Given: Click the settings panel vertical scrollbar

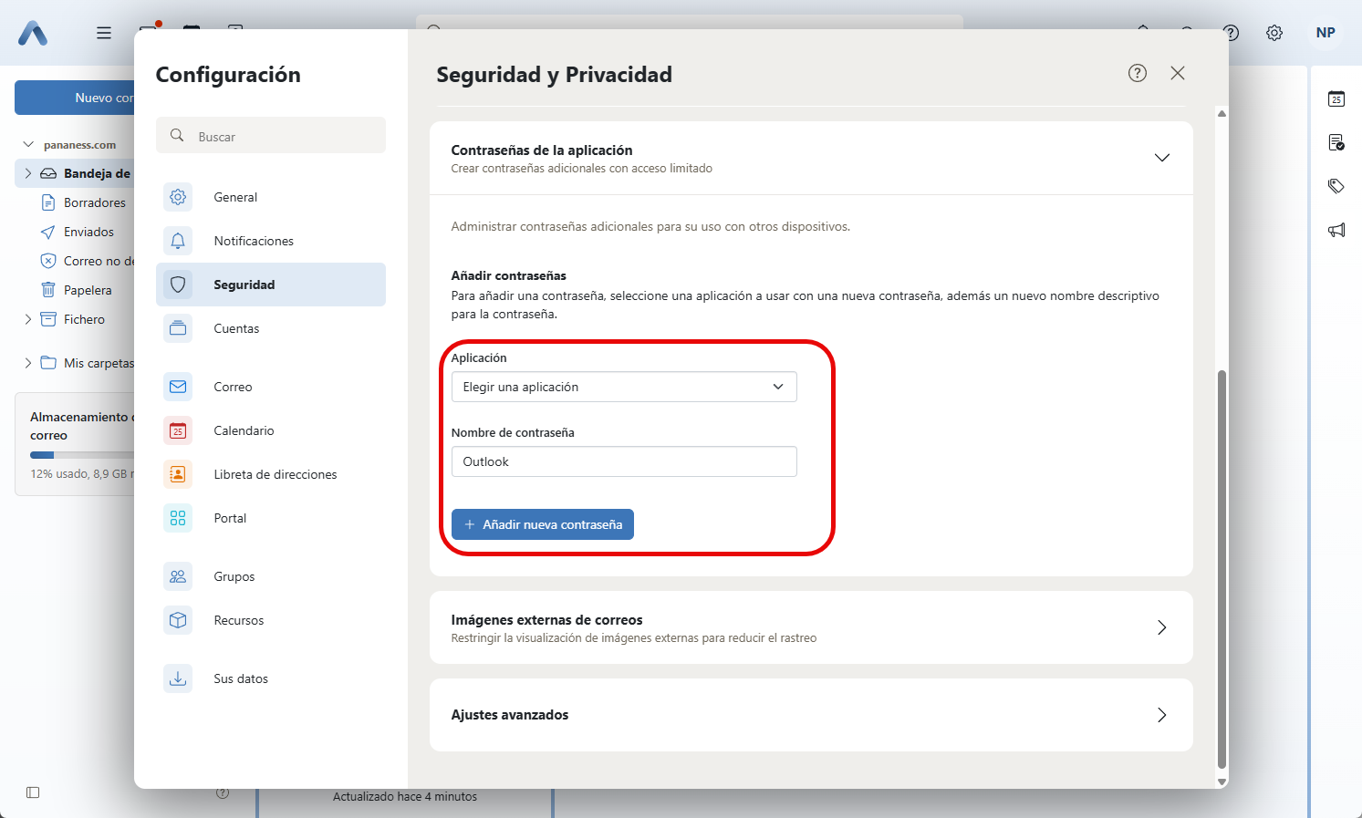Looking at the screenshot, I should [1222, 565].
